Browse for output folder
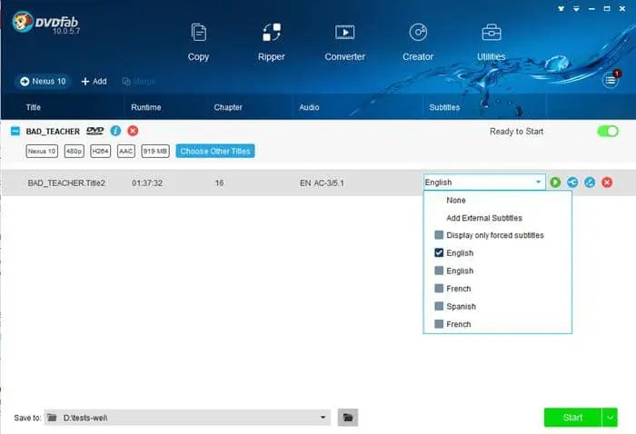This screenshot has width=636, height=434. 348,418
